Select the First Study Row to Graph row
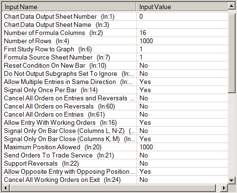The height and width of the screenshot is (193, 237). point(115,49)
